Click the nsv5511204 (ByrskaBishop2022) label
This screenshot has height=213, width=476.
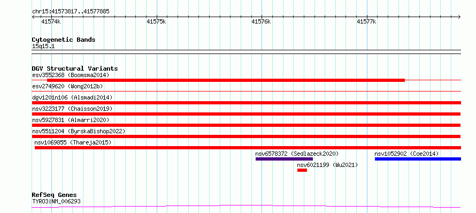[79, 131]
